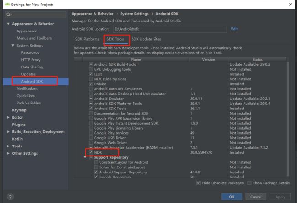This screenshot has width=297, height=203.
Task: Uncheck the NDK checkbox
Action: [x=91, y=152]
